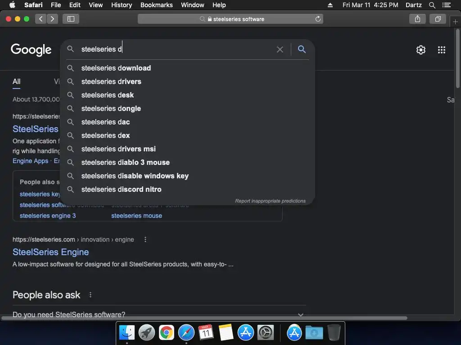Click the Safari forward navigation arrow
The height and width of the screenshot is (345, 461).
[52, 19]
